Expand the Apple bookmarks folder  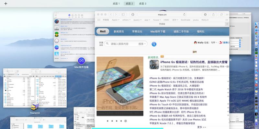(116, 20)
